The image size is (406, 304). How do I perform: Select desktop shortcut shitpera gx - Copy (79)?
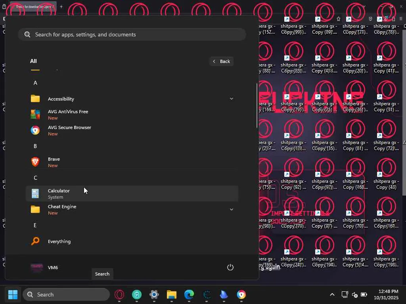click(293, 97)
